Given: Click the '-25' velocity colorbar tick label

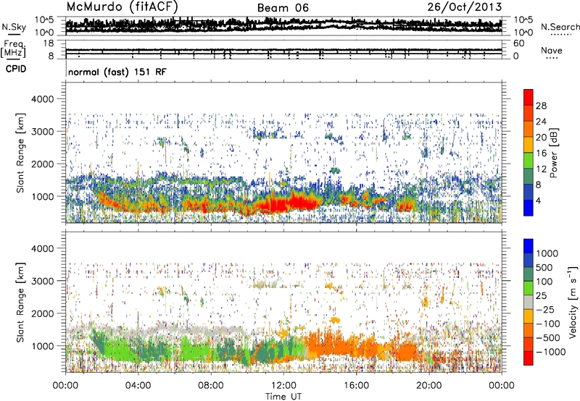Looking at the screenshot, I should pos(546,310).
